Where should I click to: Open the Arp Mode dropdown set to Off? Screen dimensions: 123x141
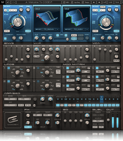click(x=10, y=99)
